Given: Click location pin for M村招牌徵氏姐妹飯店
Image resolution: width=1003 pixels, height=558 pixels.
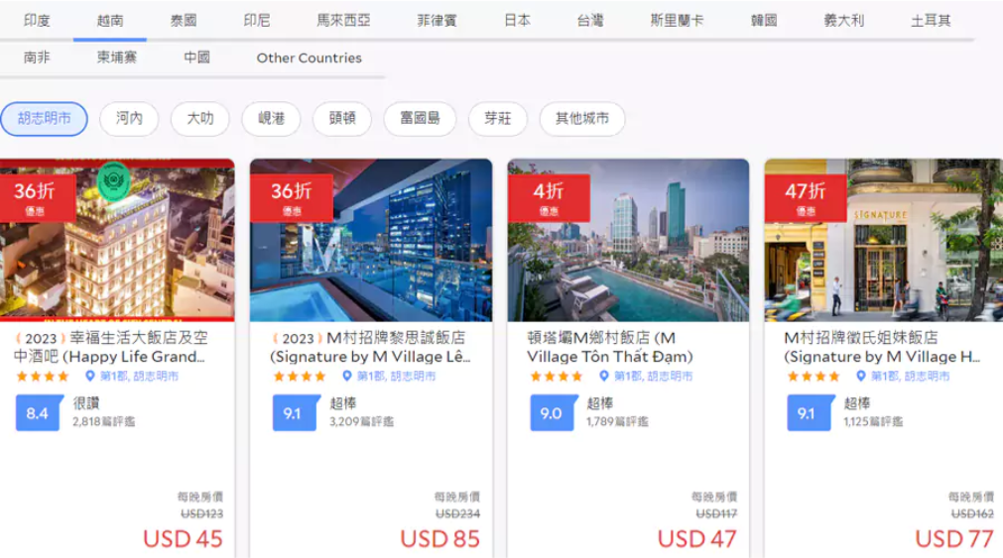Looking at the screenshot, I should point(861,376).
